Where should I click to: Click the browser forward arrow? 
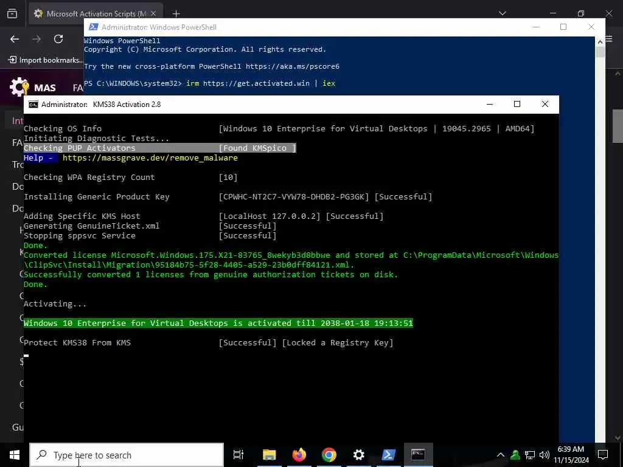(37, 39)
